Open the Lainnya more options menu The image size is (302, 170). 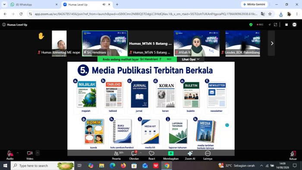pos(208,155)
